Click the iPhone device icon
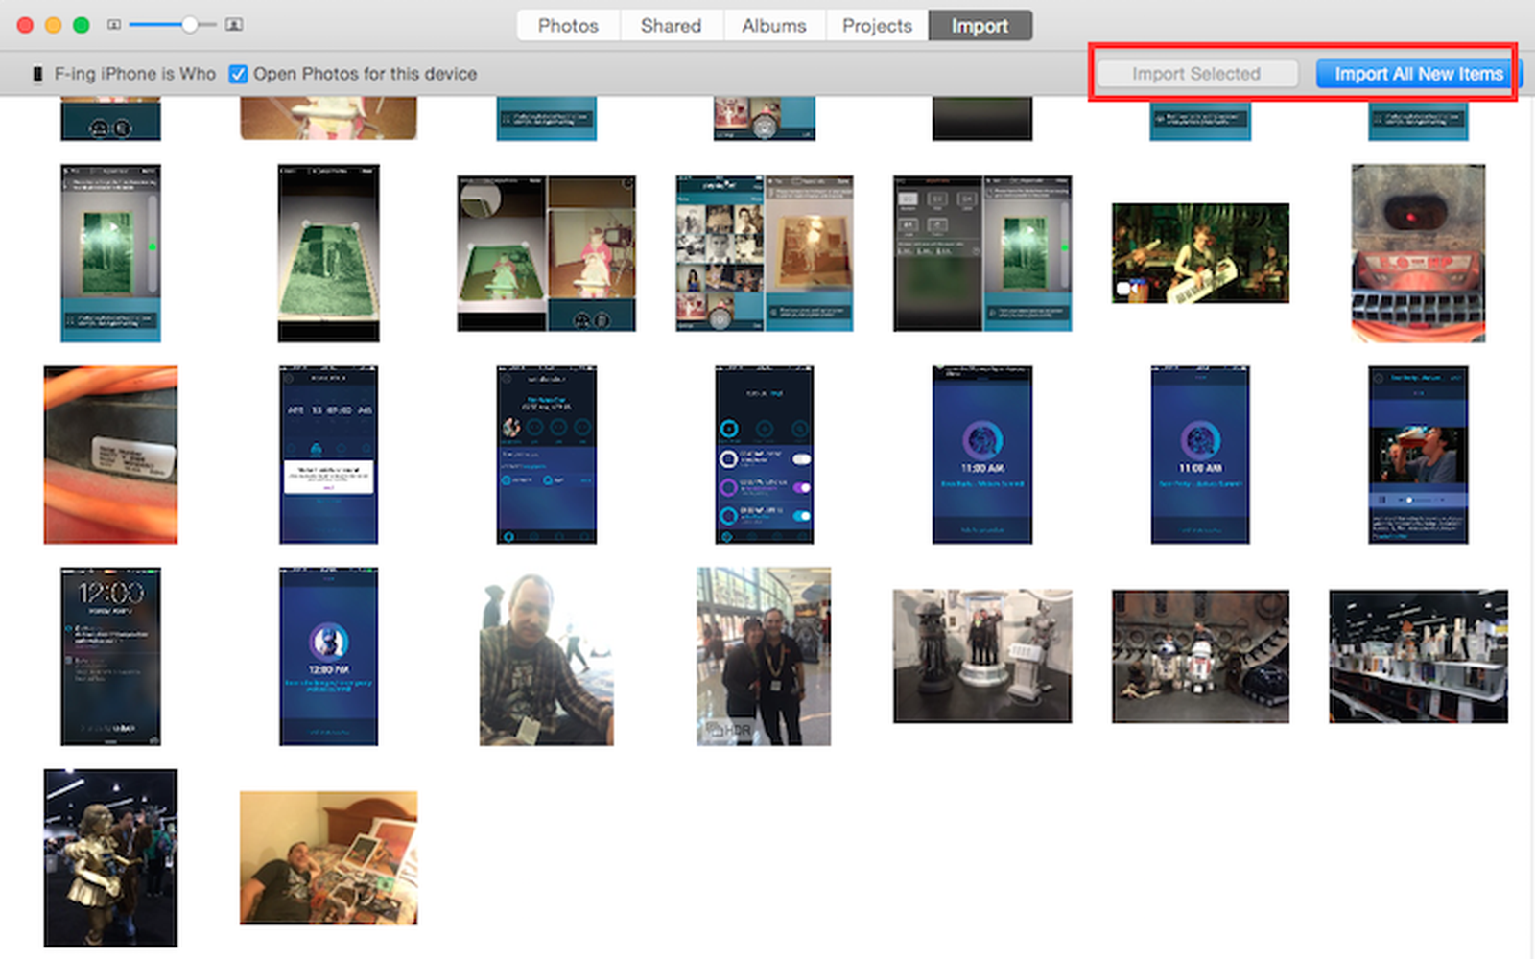1535x959 pixels. pyautogui.click(x=37, y=74)
